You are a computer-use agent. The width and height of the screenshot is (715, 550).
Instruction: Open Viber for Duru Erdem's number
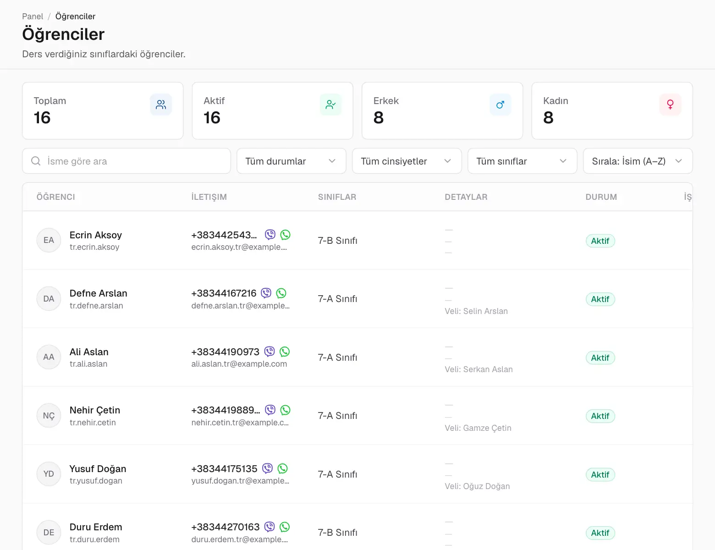[270, 527]
